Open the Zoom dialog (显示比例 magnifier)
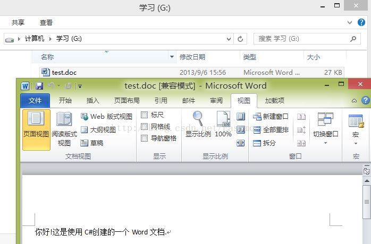 pyautogui.click(x=198, y=125)
